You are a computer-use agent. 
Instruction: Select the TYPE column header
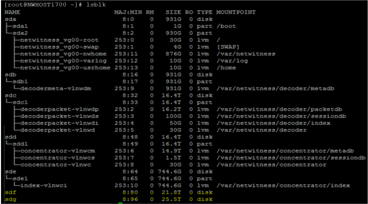point(204,12)
